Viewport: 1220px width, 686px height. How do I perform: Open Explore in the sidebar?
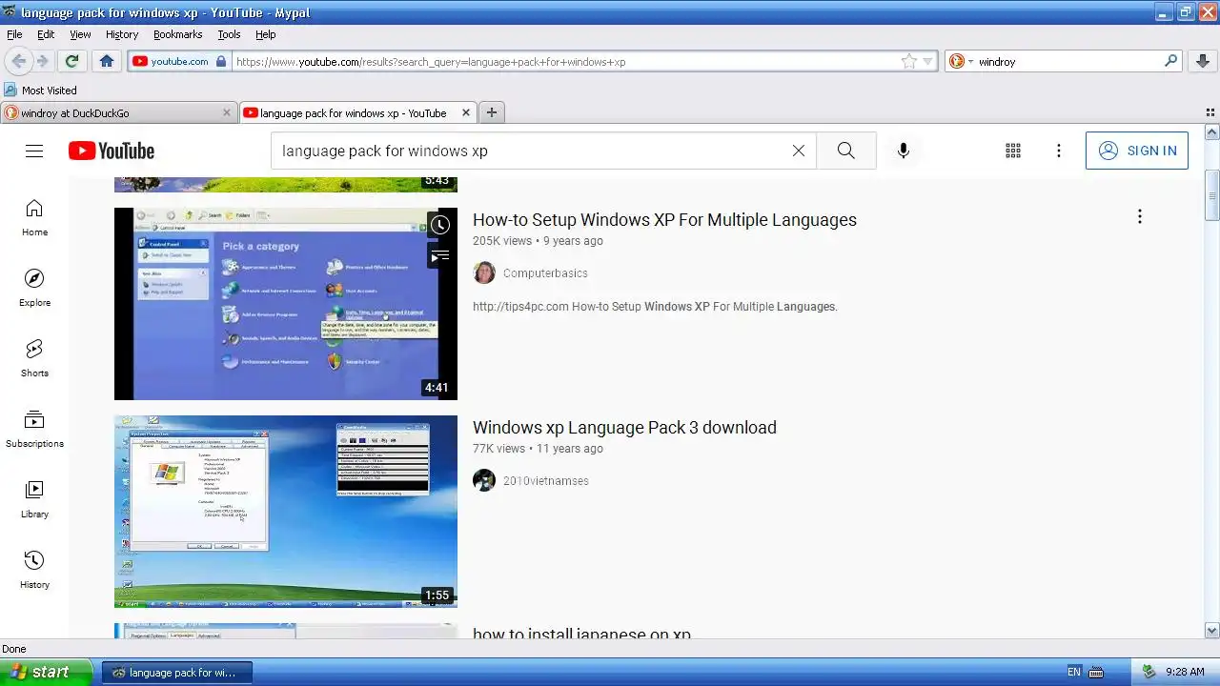coord(34,288)
